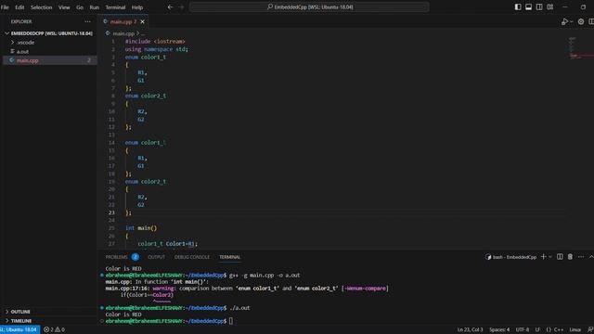
Task: Toggle the secondary side bar layout icon
Action: [539, 6]
